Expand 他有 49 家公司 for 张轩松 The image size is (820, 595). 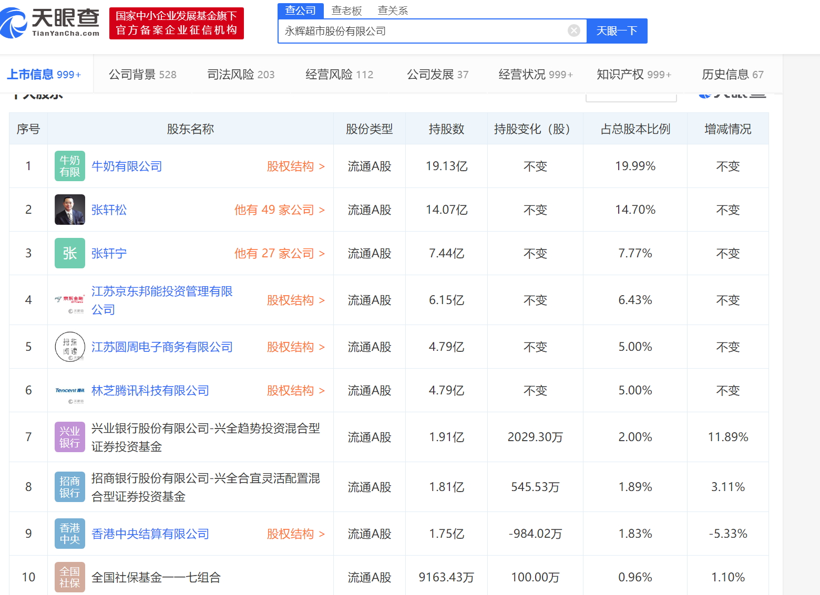280,210
